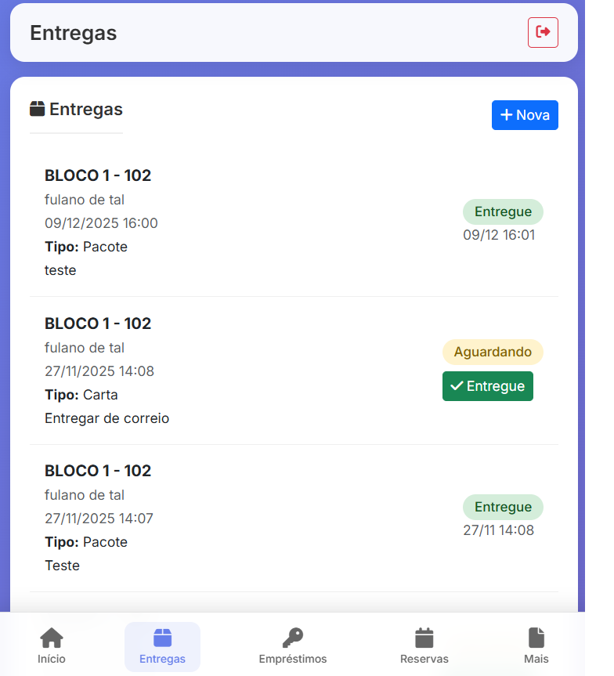Click the red logout icon in the header

click(543, 32)
